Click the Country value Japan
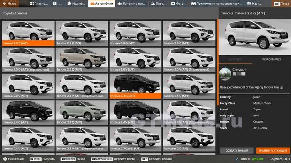Screen dimensions: 291x163 click(256, 97)
